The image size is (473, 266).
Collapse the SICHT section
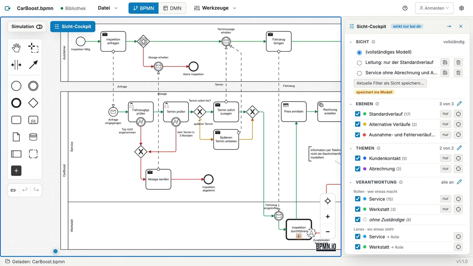[x=351, y=42]
